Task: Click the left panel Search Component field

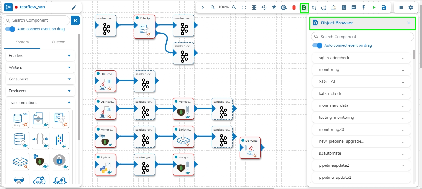Action: (36, 20)
